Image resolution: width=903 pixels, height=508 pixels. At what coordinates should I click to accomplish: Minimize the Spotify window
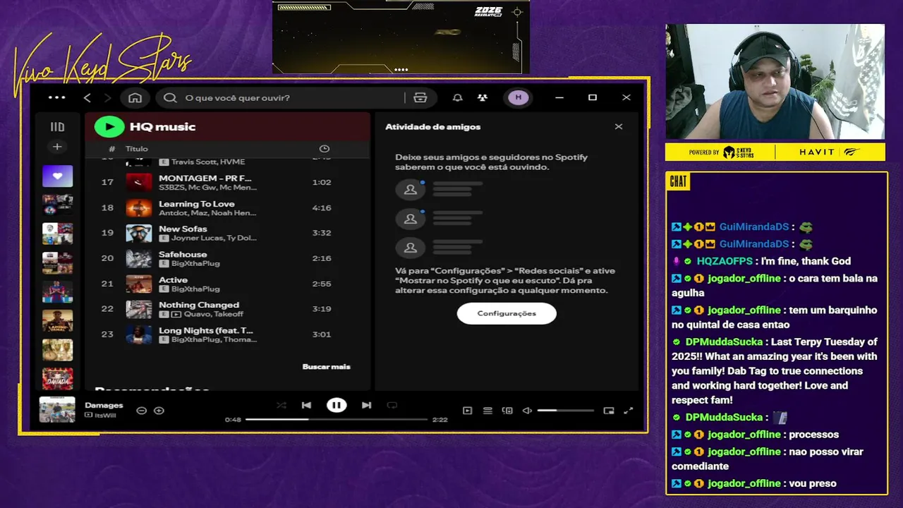click(559, 97)
